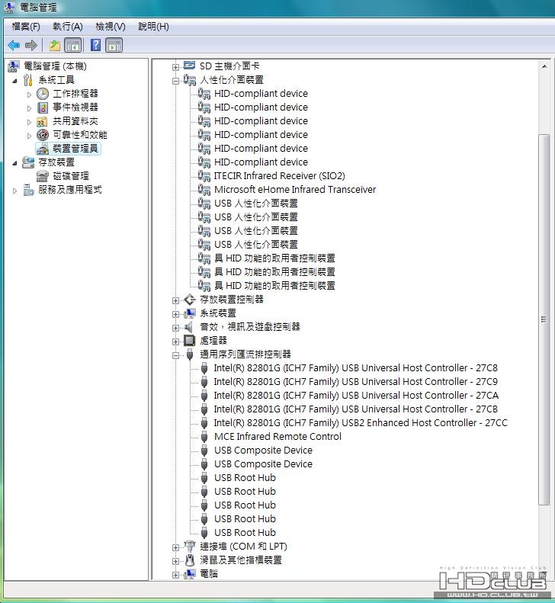Select the 磁碟管理 tree item

pyautogui.click(x=71, y=176)
